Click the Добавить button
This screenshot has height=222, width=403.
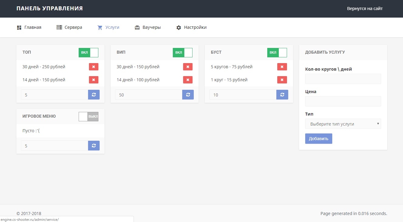[x=319, y=139]
